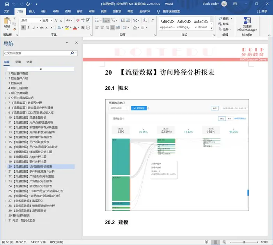Switch to the Review ribbon tab
273x245 pixels.
click(92, 11)
